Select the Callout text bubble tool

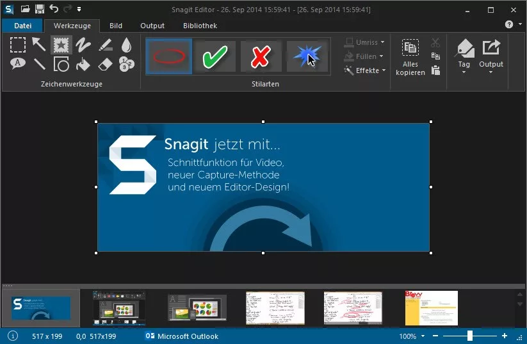(18, 64)
